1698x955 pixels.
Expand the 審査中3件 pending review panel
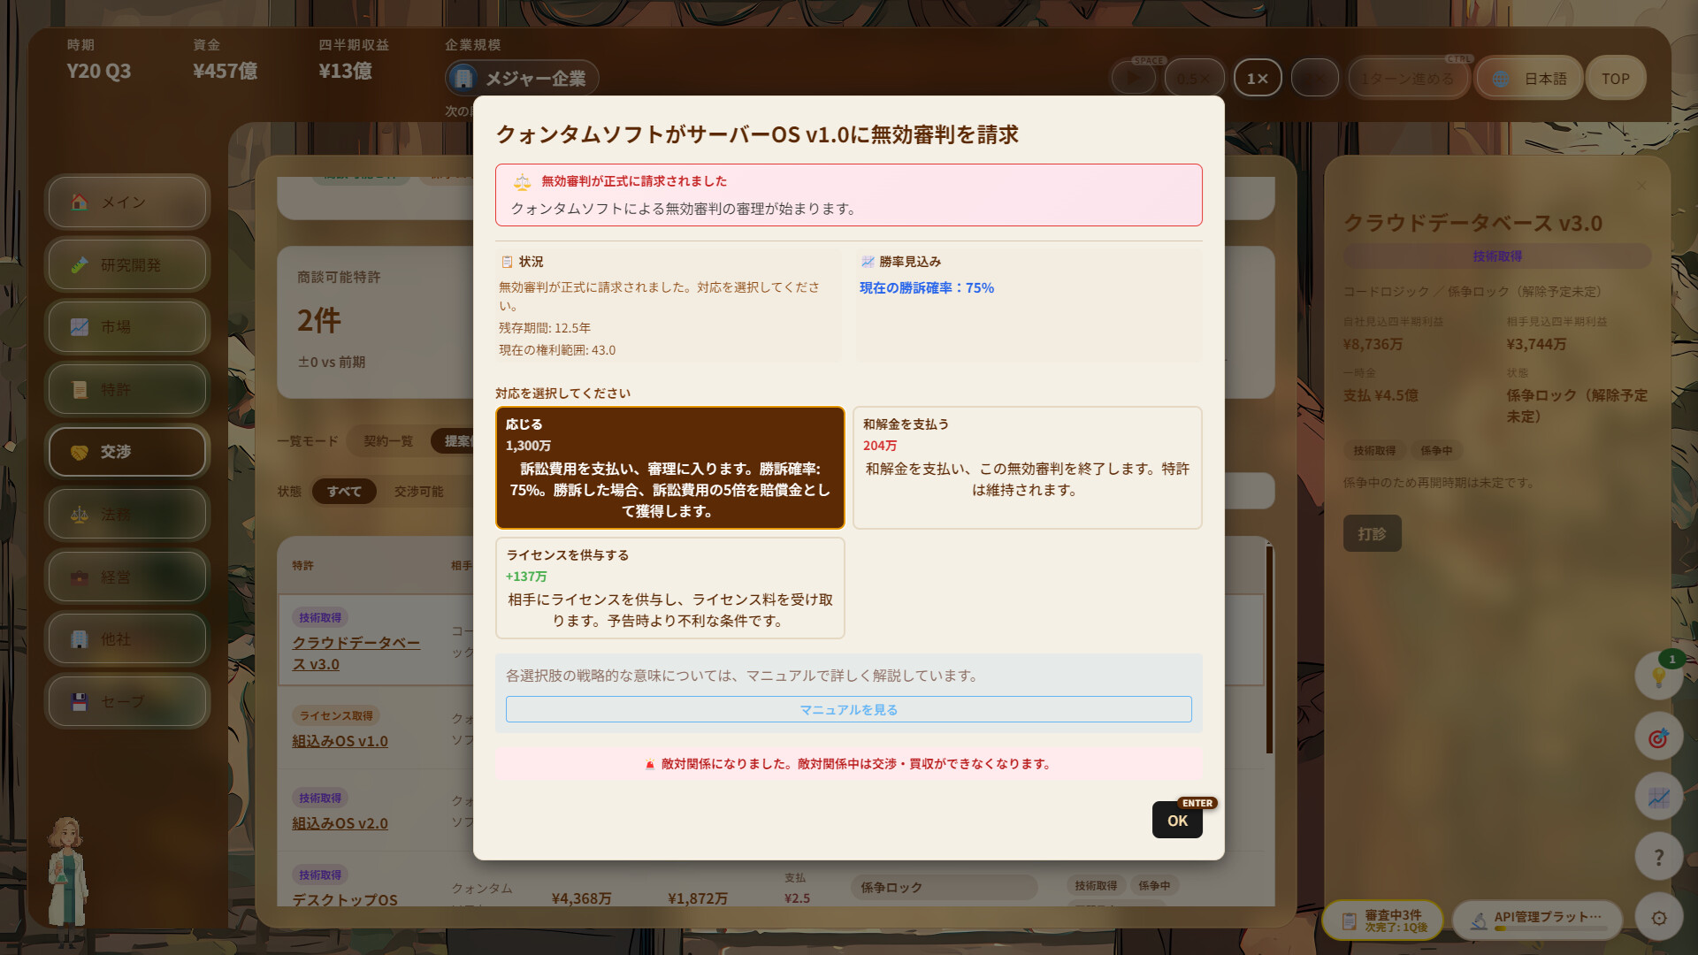[1384, 920]
